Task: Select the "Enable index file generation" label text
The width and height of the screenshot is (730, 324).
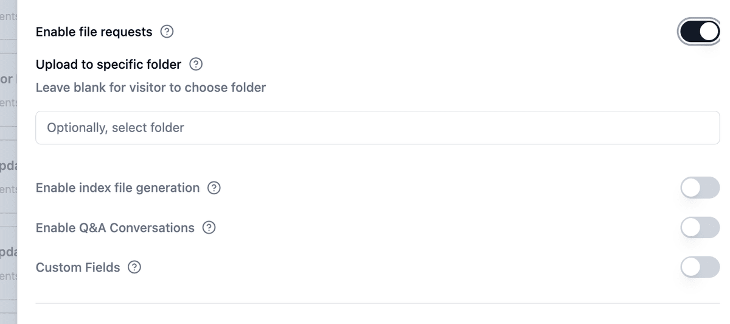Action: [x=117, y=188]
